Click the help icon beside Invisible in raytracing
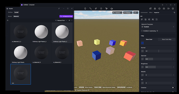The image size is (179, 94). (x=157, y=31)
